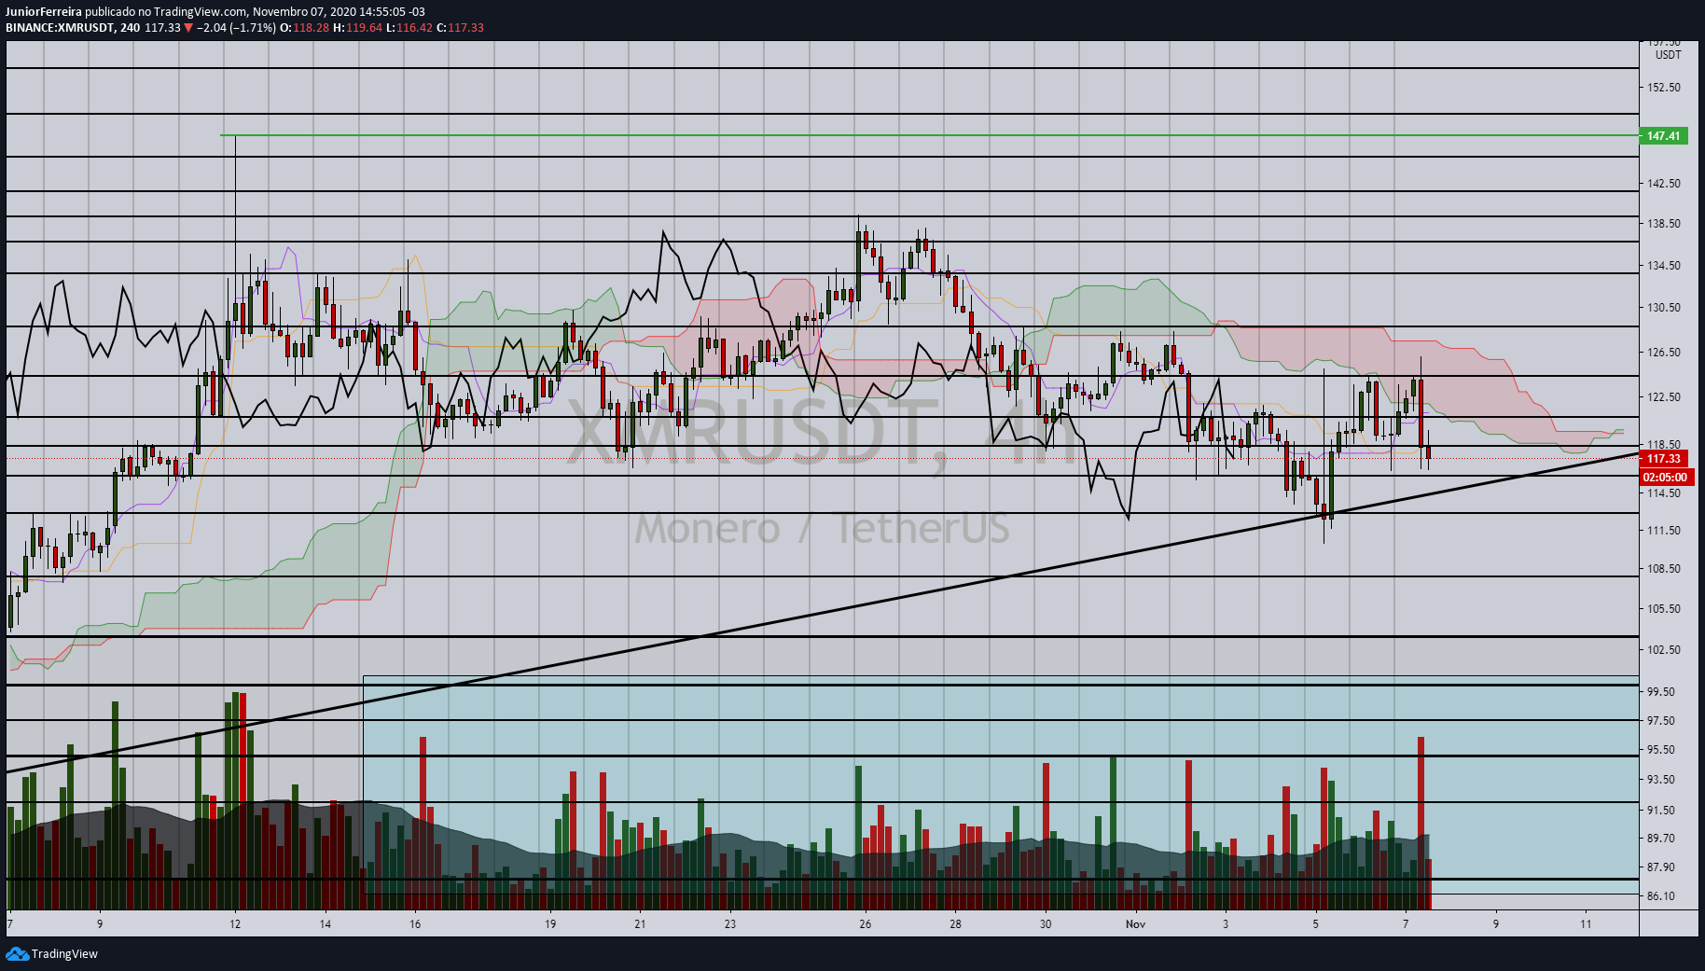Select the BINANCE:XMRUSDT symbol label
1705x971 pixels.
(x=60, y=27)
